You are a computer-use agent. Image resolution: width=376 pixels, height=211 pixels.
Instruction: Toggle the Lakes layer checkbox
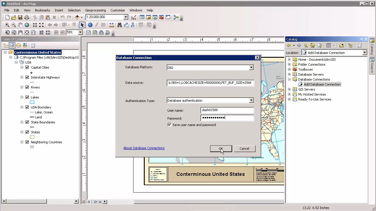point(27,97)
